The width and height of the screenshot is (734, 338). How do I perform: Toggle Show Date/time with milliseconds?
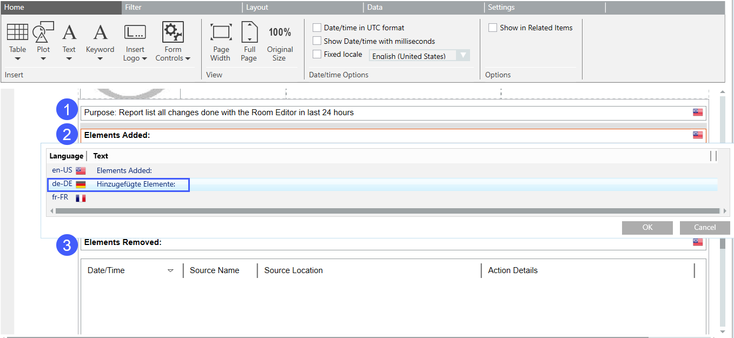[x=318, y=41]
